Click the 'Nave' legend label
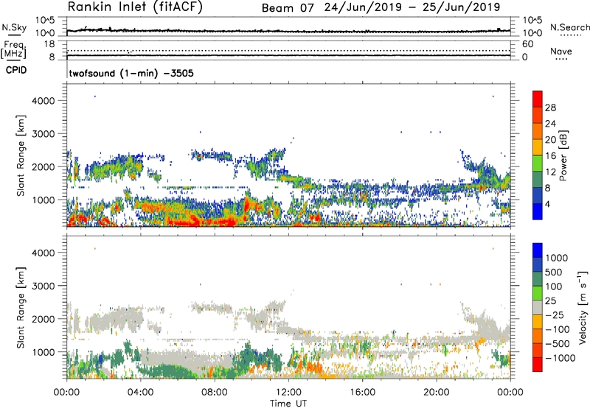This screenshot has width=590, height=408. [x=561, y=51]
